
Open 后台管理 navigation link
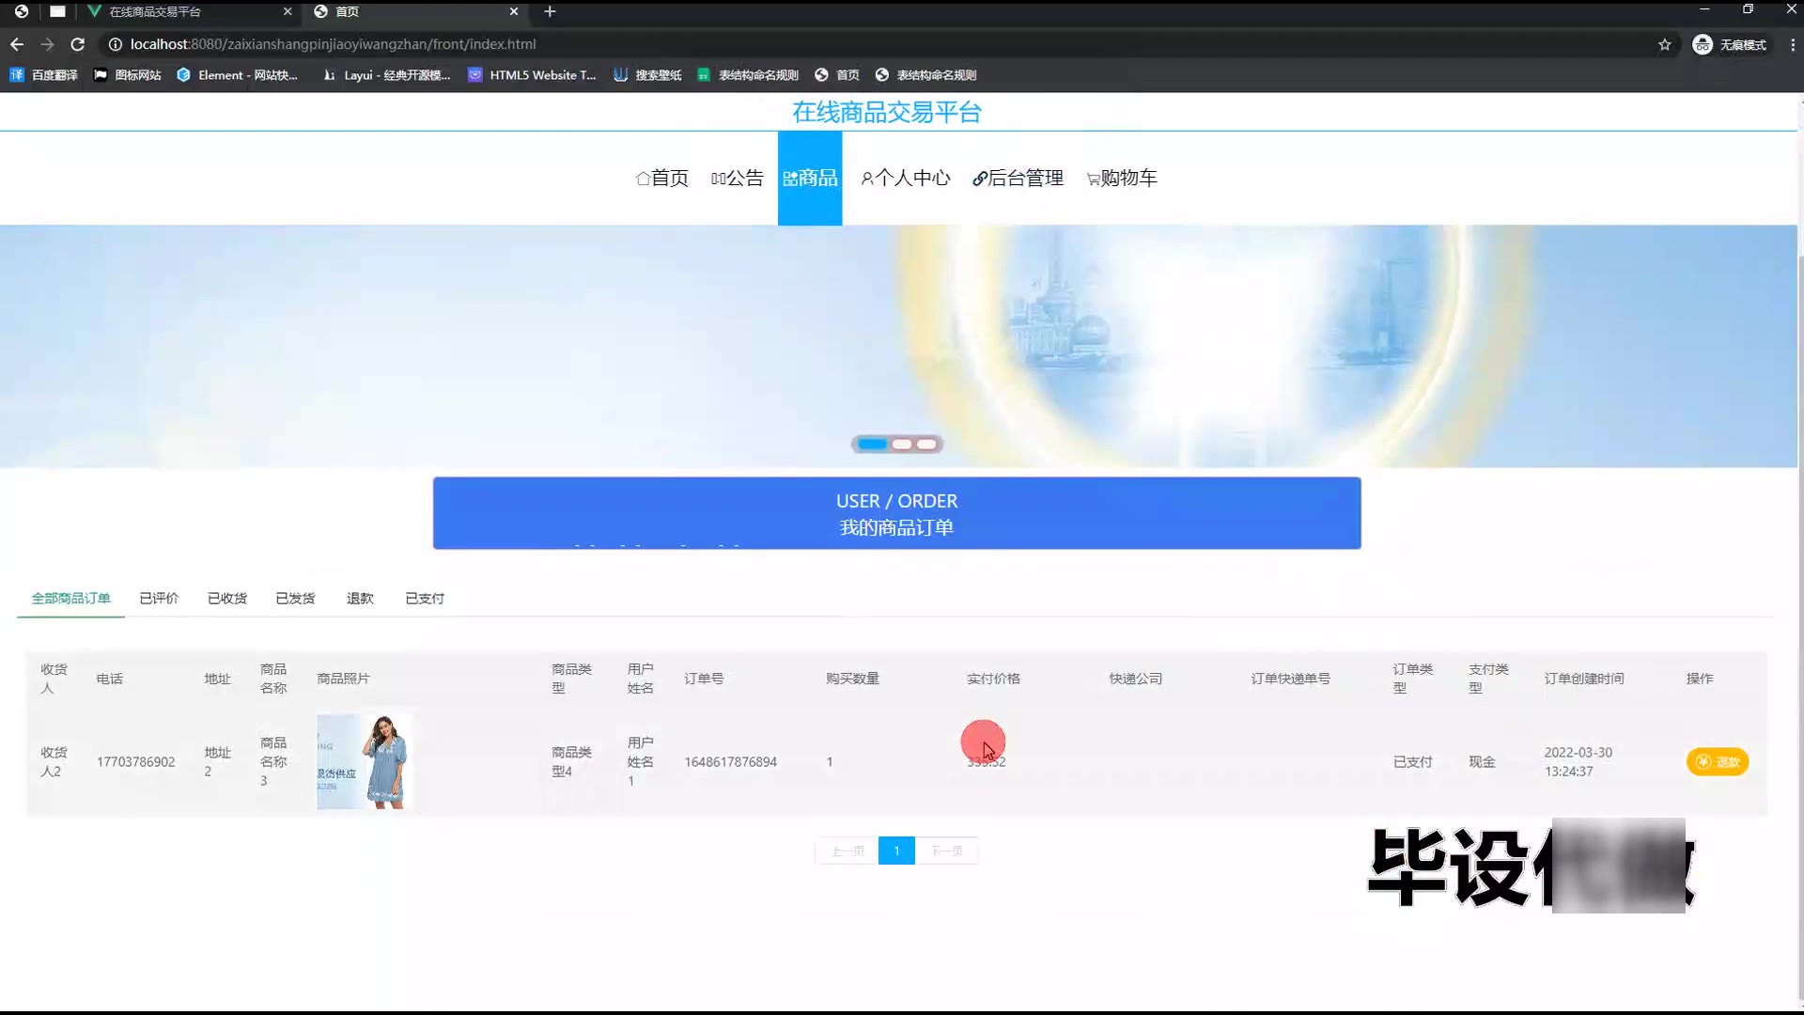point(1018,179)
